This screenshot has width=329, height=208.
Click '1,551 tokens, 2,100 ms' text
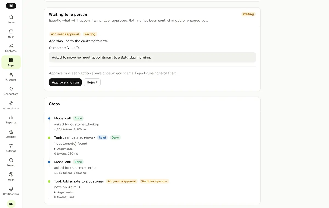coord(70,129)
